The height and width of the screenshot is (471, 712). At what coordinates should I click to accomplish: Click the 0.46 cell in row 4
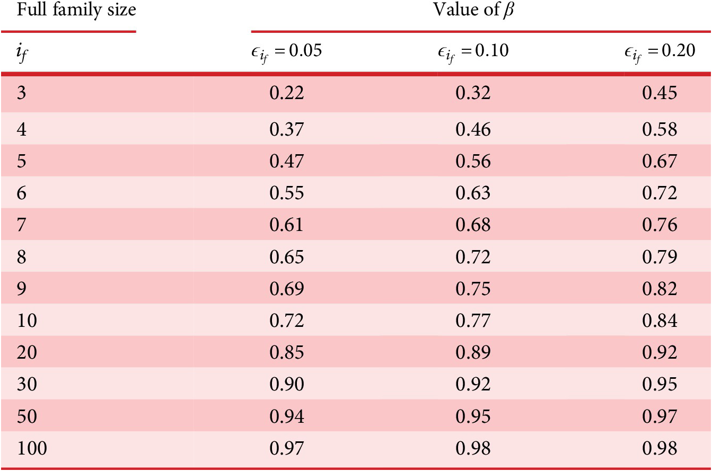[x=473, y=130]
